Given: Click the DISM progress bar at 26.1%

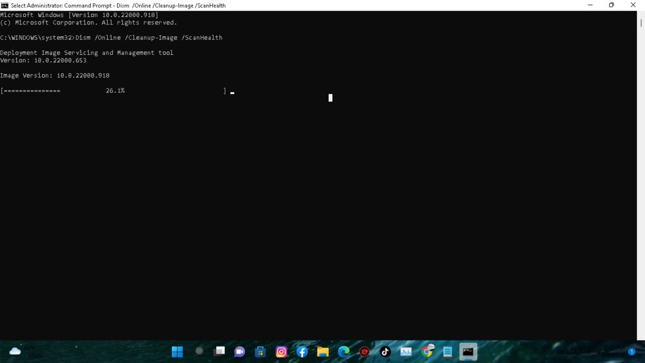Looking at the screenshot, I should coord(113,91).
